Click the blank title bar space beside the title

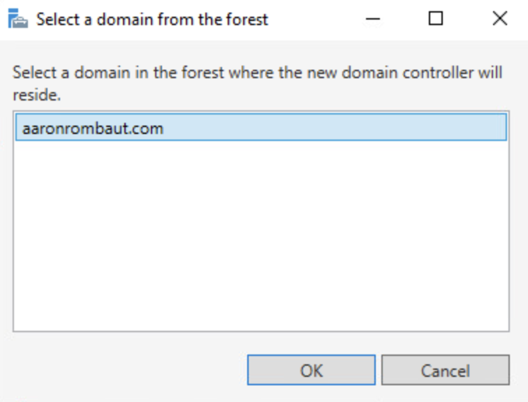tap(314, 19)
